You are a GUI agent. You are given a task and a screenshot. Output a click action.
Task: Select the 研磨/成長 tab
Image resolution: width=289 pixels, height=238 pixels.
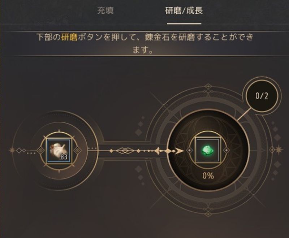coord(184,11)
